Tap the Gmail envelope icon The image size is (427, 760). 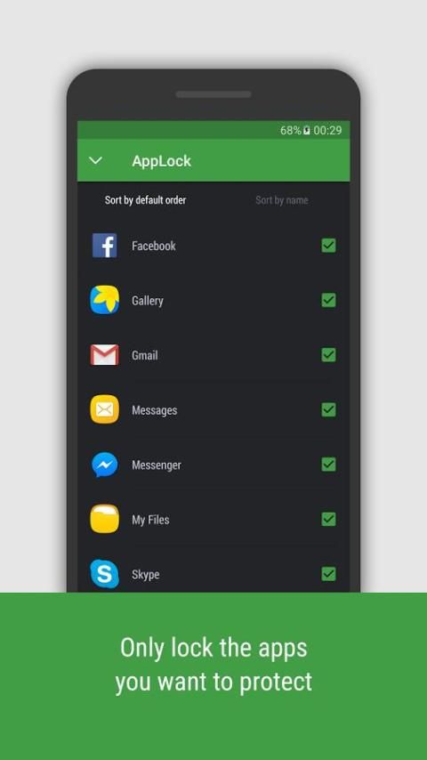pos(105,355)
